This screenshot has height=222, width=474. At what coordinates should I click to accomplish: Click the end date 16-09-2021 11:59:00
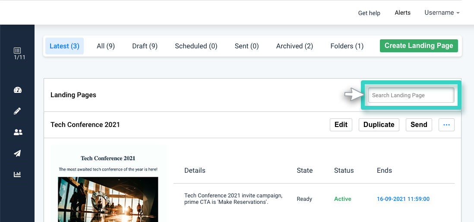[403, 199]
